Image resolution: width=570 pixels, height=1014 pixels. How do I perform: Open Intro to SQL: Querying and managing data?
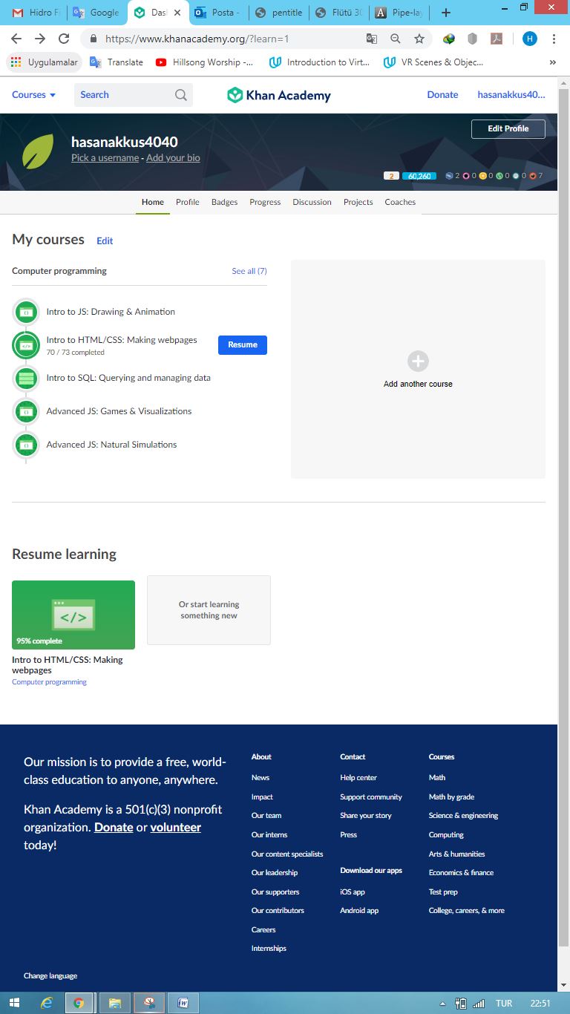click(128, 378)
